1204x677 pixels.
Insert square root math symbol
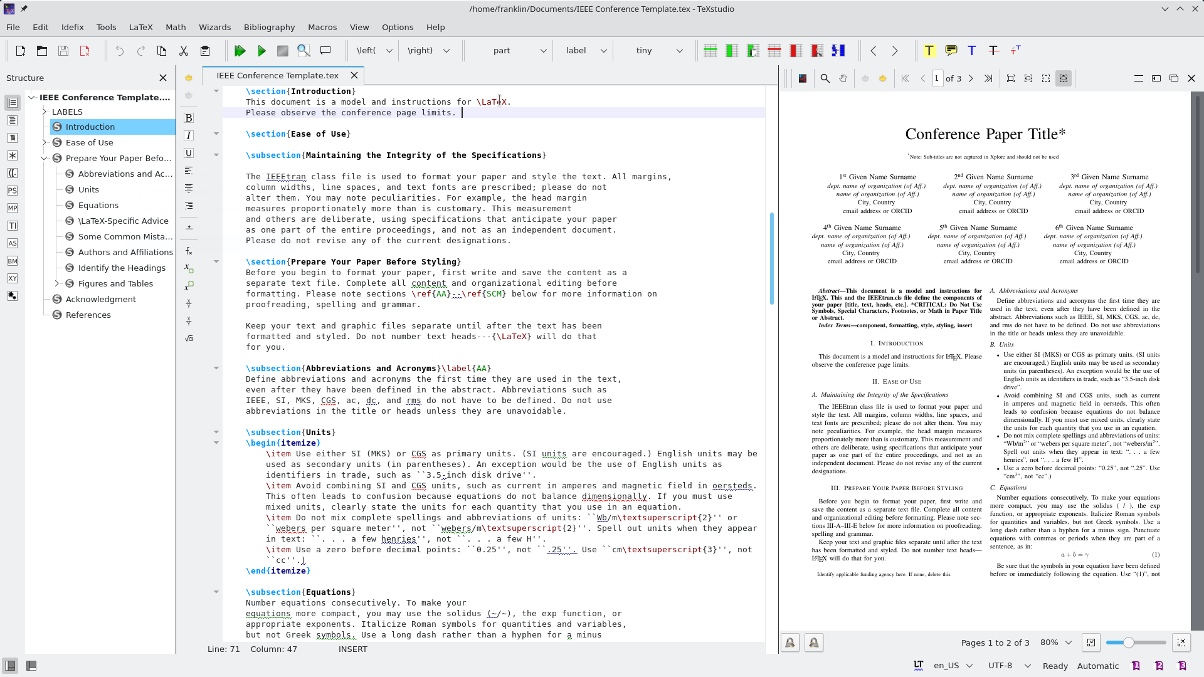[x=189, y=338]
